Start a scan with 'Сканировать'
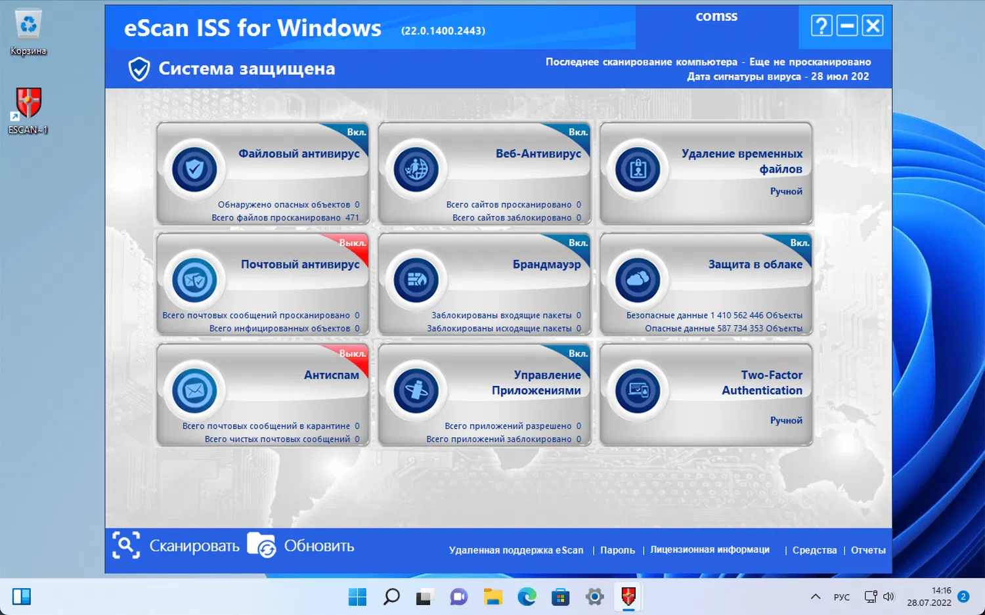The image size is (985, 615). pos(194,546)
